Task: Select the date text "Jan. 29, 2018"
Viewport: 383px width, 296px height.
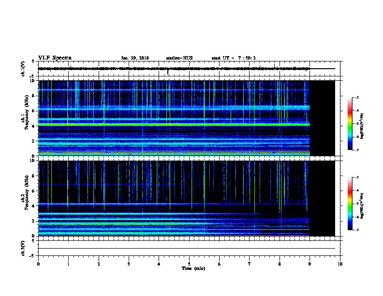Action: click(x=135, y=58)
